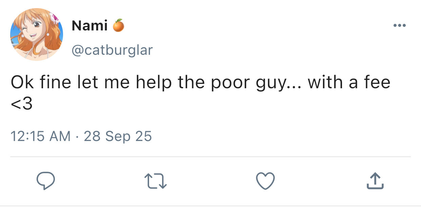Retweet Nami's post
This screenshot has height=212, width=421.
[x=156, y=181]
